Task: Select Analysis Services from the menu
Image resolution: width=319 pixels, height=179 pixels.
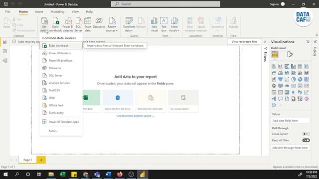Action: [x=61, y=83]
